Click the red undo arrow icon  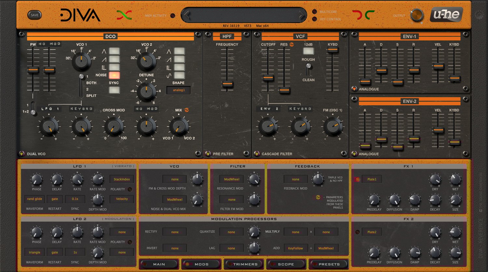click(x=357, y=15)
